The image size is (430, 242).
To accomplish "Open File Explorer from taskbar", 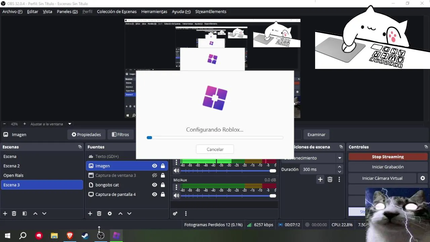I will 54,236.
